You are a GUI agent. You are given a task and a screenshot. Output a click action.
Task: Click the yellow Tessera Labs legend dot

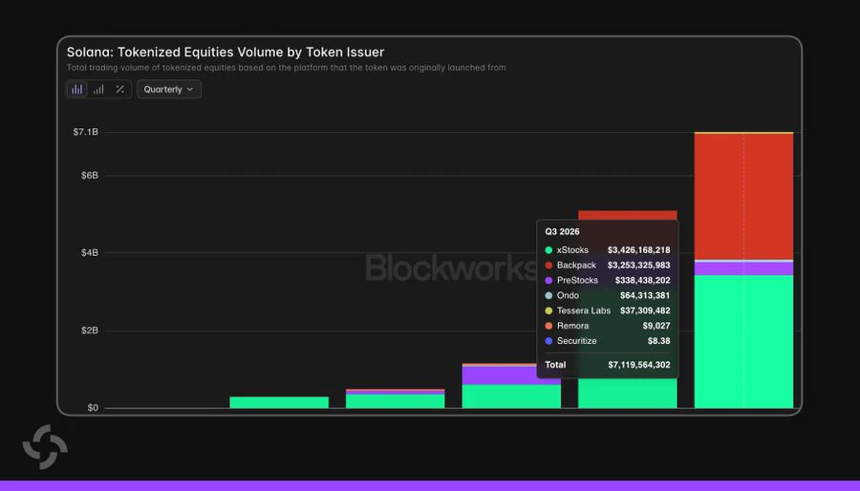[x=548, y=310]
